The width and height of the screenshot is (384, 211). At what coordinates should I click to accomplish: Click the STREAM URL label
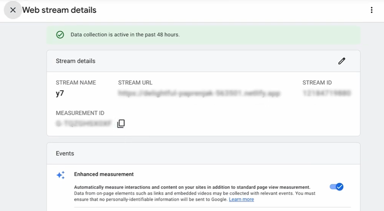[135, 83]
